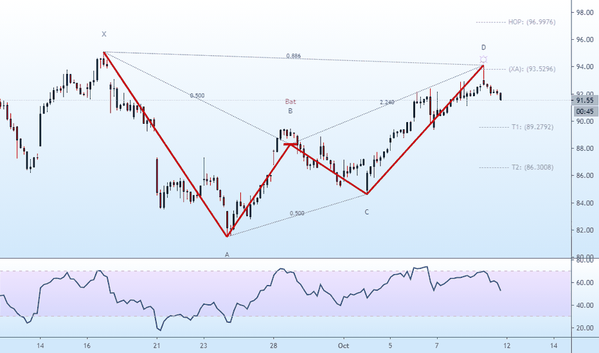Click the 0.886 ratio label on XD line

click(x=293, y=56)
